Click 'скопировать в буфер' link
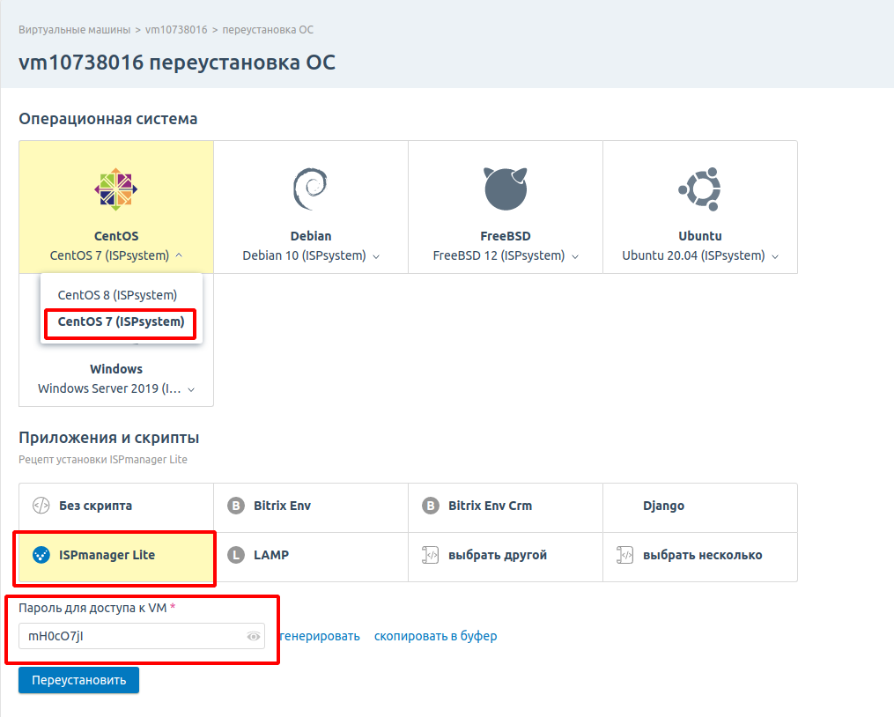Viewport: 894px width, 717px height. coord(436,636)
